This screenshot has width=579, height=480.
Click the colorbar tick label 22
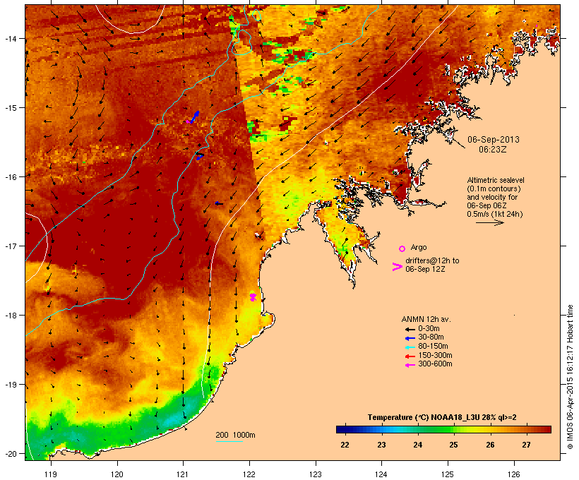345,445
